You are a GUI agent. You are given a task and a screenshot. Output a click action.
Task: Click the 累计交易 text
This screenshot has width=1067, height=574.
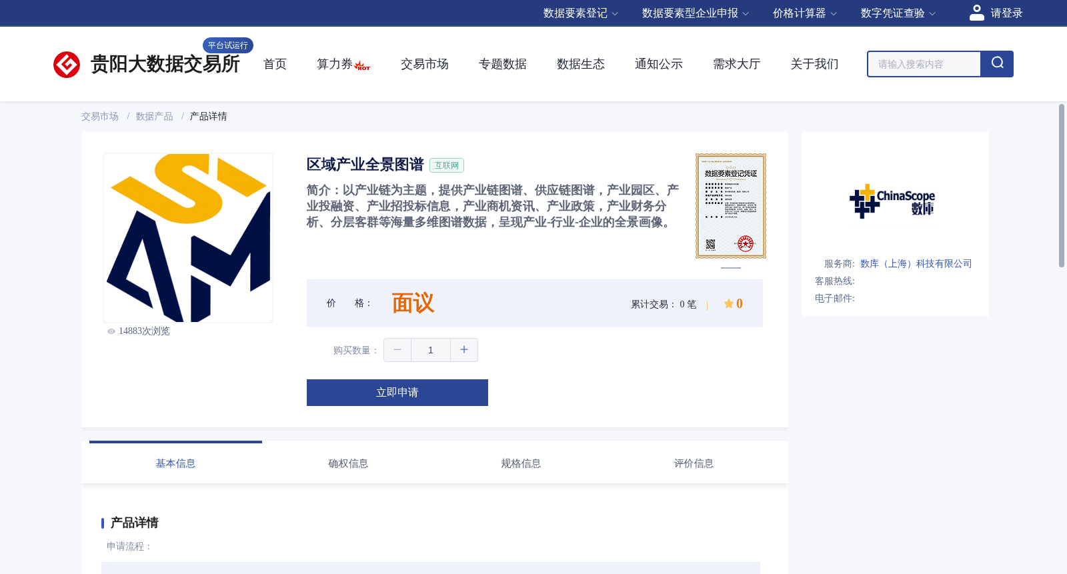(664, 305)
